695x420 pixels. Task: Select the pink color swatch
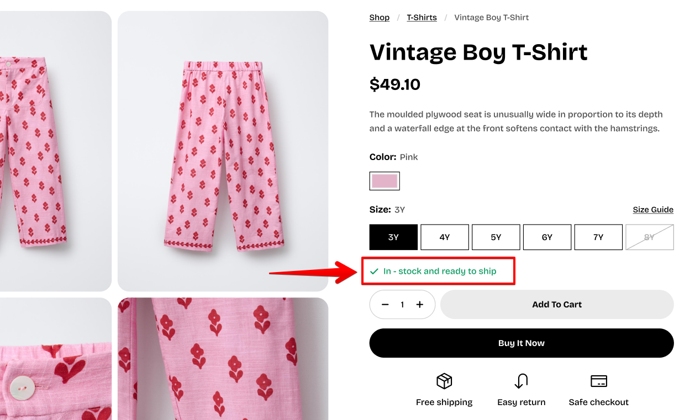pyautogui.click(x=385, y=181)
